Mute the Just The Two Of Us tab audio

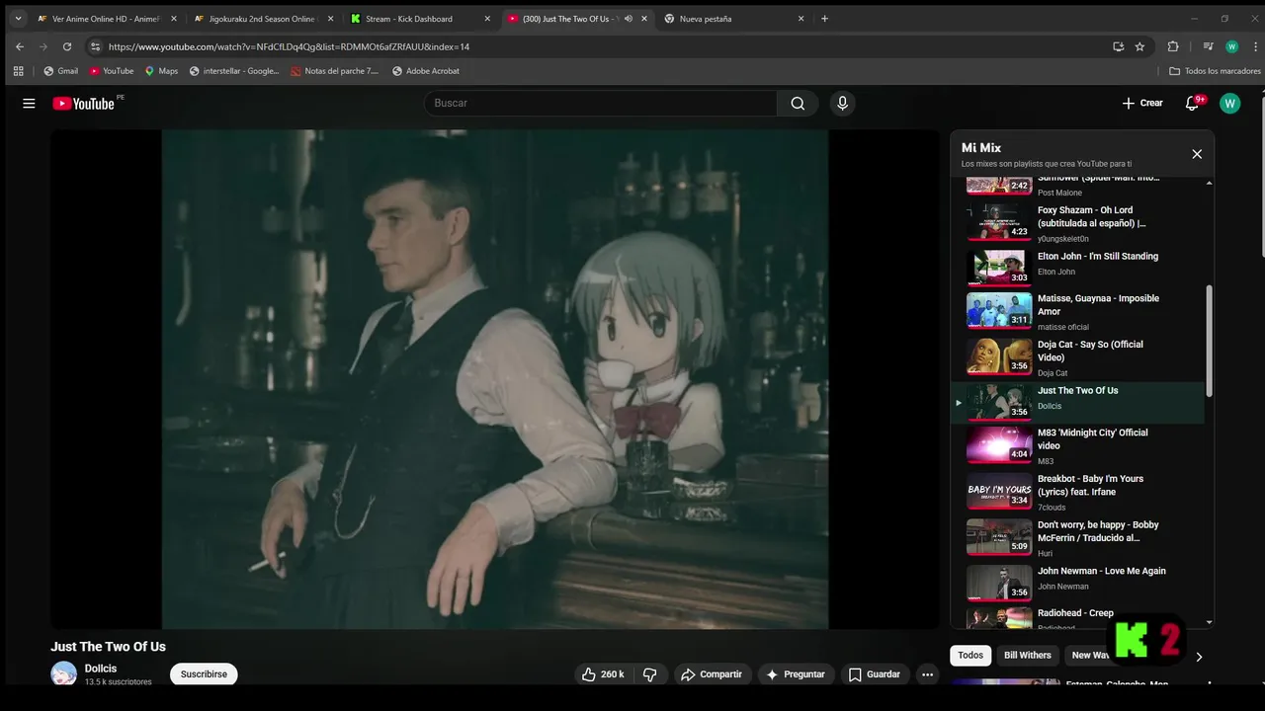(x=629, y=19)
